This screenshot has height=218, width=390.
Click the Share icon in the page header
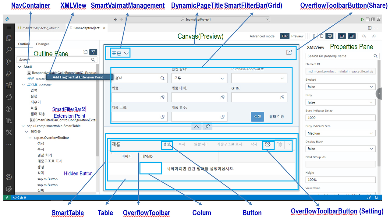point(289,52)
